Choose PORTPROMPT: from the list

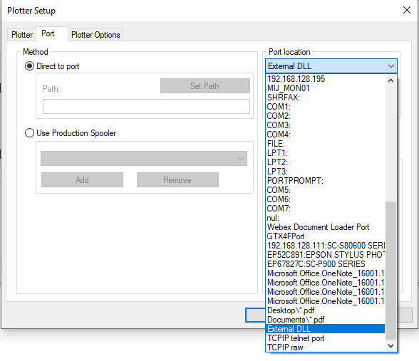click(325, 181)
